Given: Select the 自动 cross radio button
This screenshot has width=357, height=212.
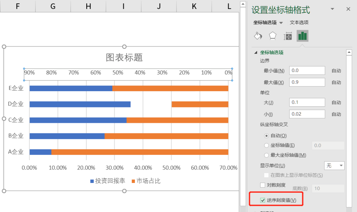Looking at the screenshot, I should click(266, 135).
